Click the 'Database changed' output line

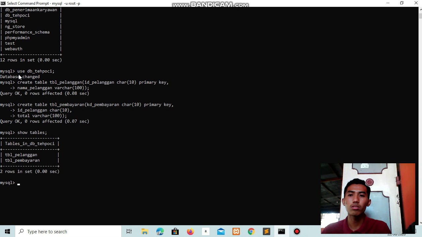[20, 77]
